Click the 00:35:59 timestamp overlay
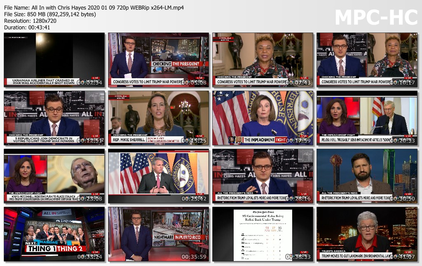This screenshot has width=422, height=266. (x=194, y=257)
